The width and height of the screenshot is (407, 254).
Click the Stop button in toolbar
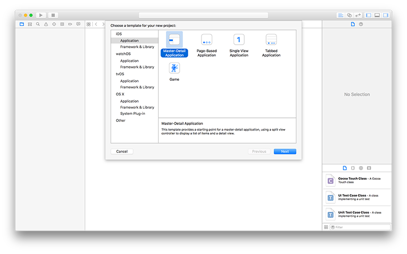point(53,15)
